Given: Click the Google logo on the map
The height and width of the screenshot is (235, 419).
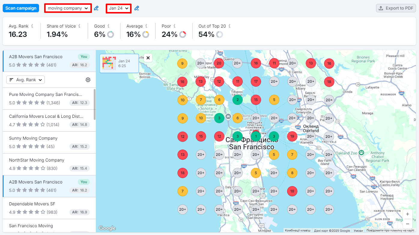Looking at the screenshot, I should click(x=107, y=228).
